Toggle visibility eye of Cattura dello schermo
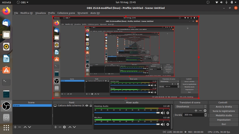The height and width of the screenshot is (134, 239). (x=87, y=106)
